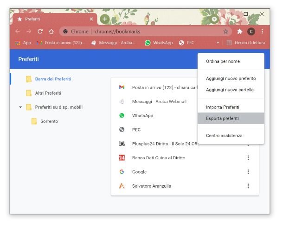Click the red 24 icon of Banca Dati
Image resolution: width=283 pixels, height=228 pixels.
click(x=122, y=158)
